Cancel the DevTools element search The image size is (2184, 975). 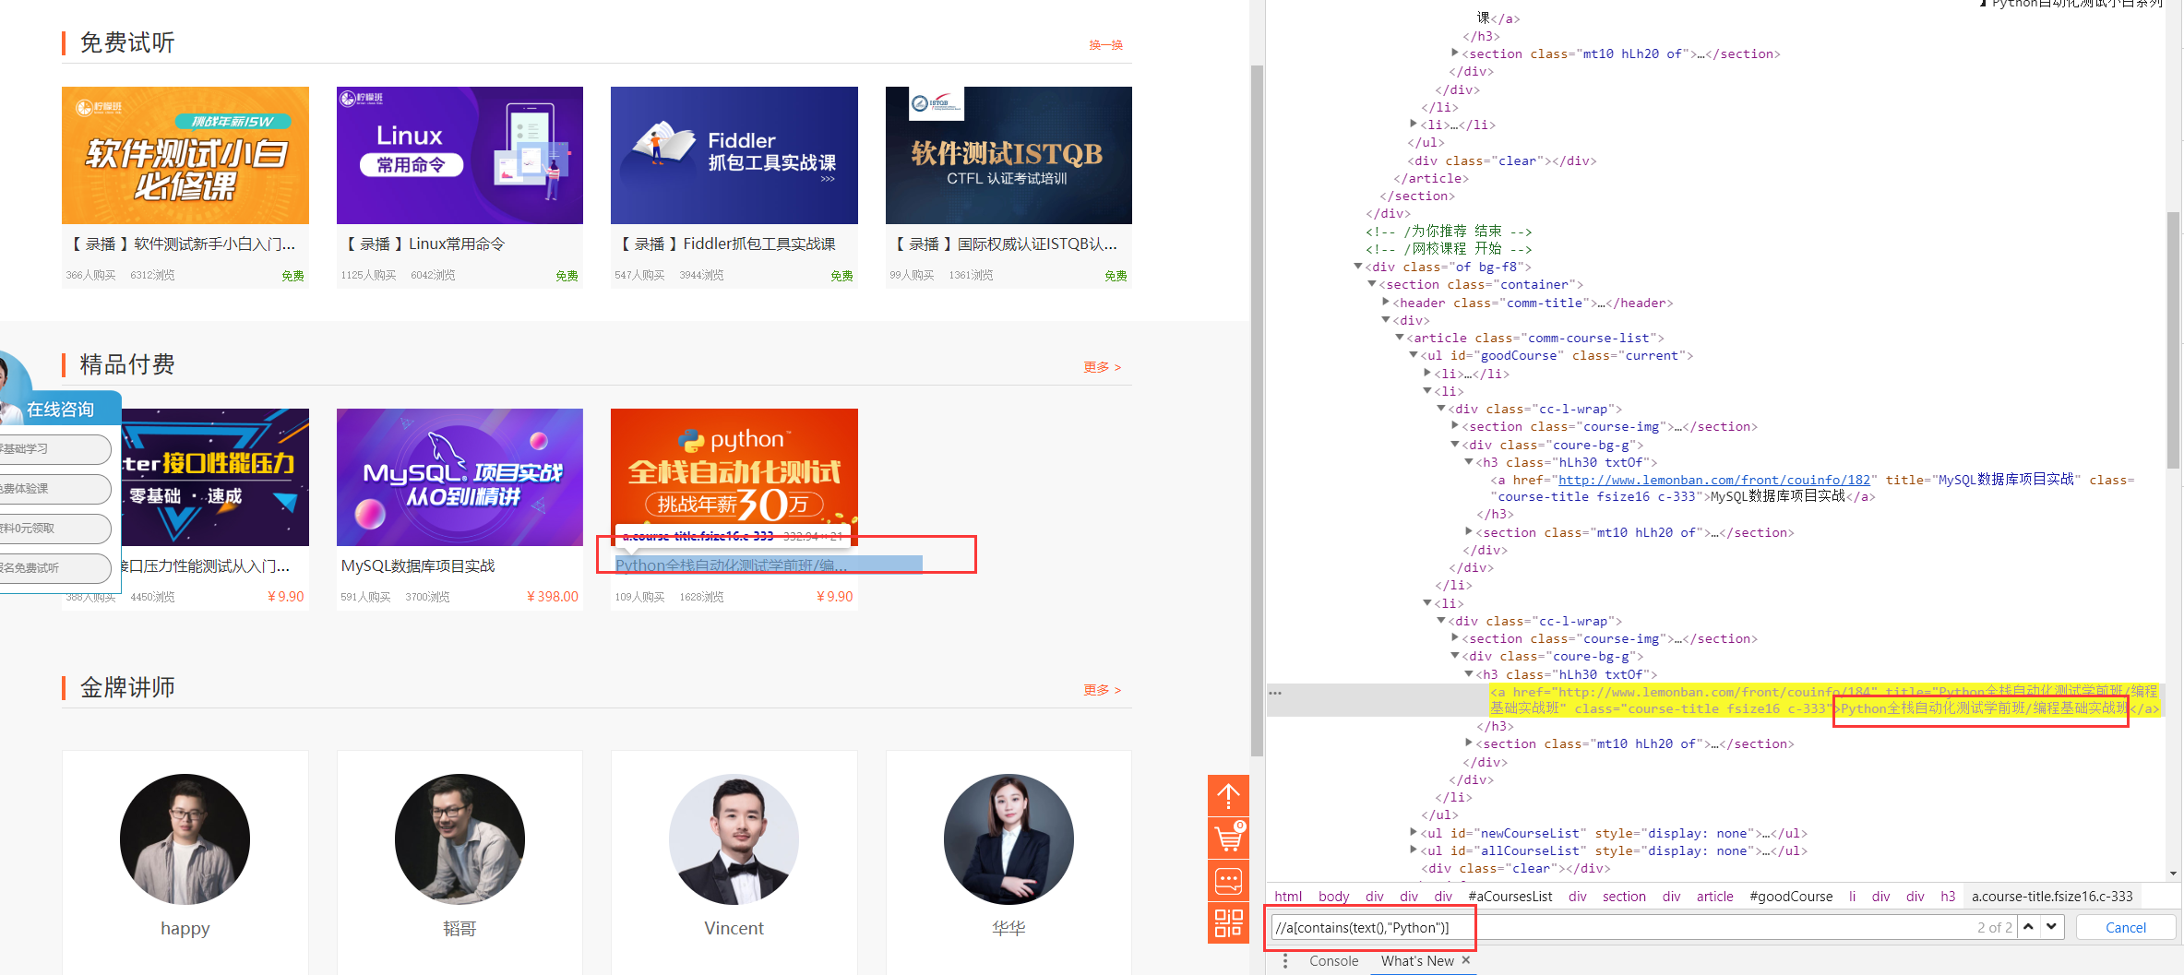pos(2125,927)
